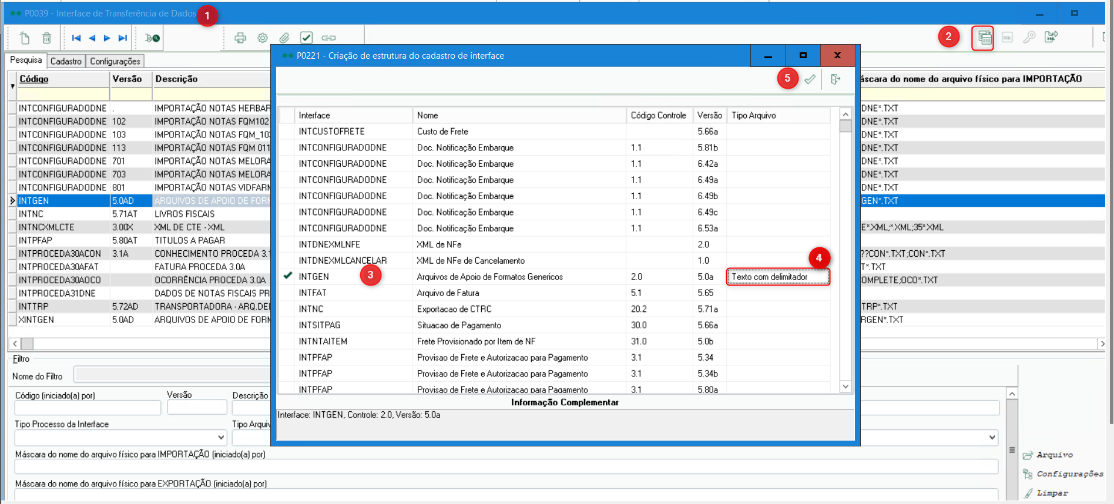
Task: Go to next record arrow
Action: tap(107, 38)
